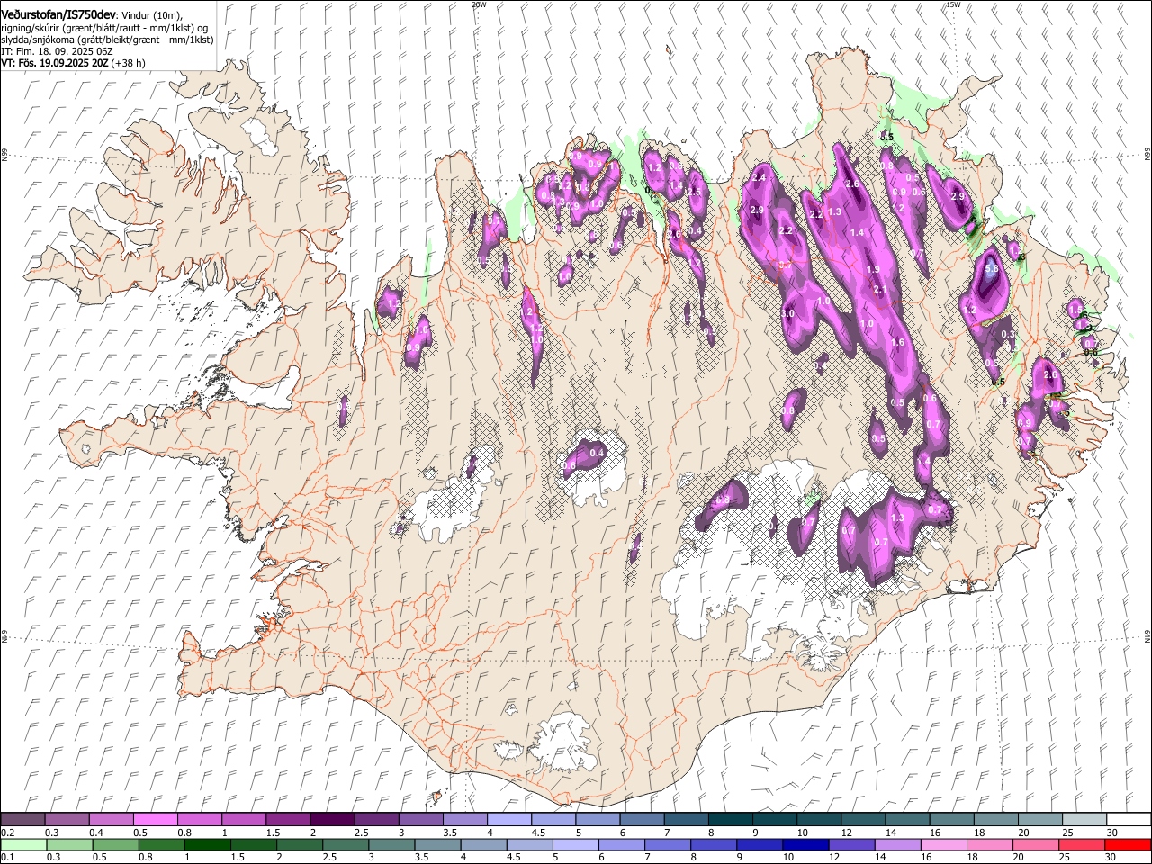Click the Veðurstofan/IS750dev title text
Screen dimensions: 1152x864
click(58, 15)
